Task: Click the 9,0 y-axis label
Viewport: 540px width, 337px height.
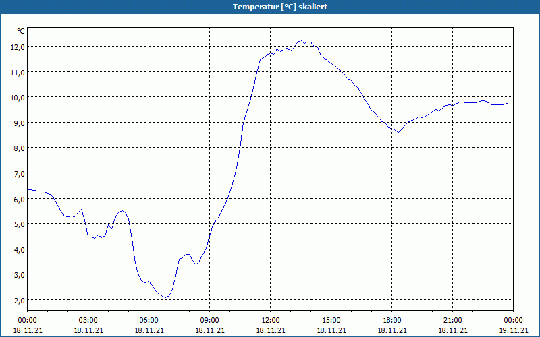Action: [x=19, y=123]
